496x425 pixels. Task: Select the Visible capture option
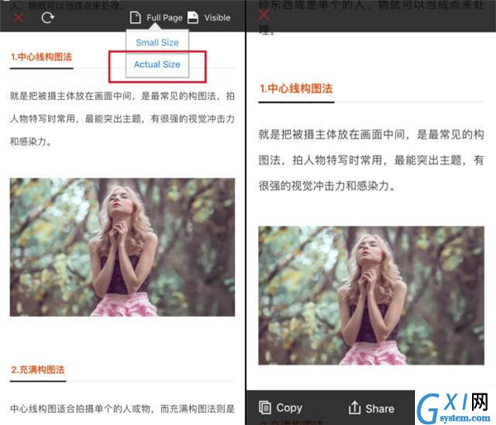[x=217, y=17]
